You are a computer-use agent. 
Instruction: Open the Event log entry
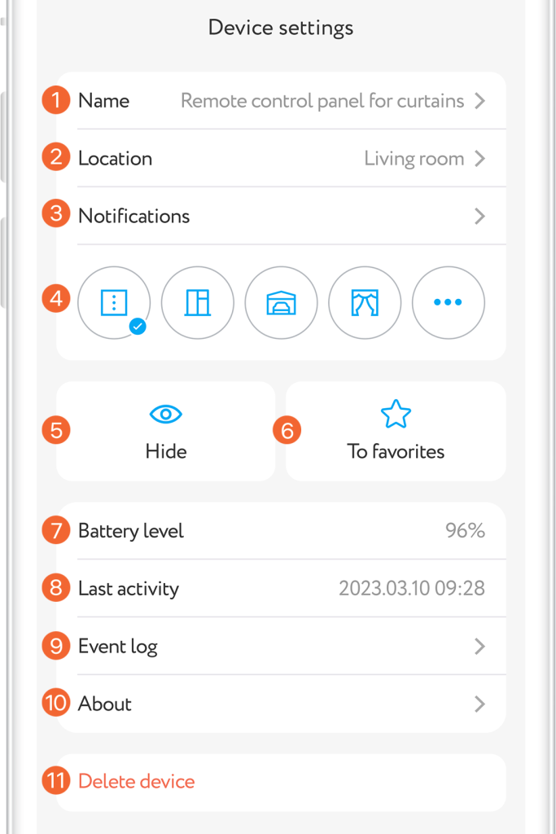pos(118,647)
